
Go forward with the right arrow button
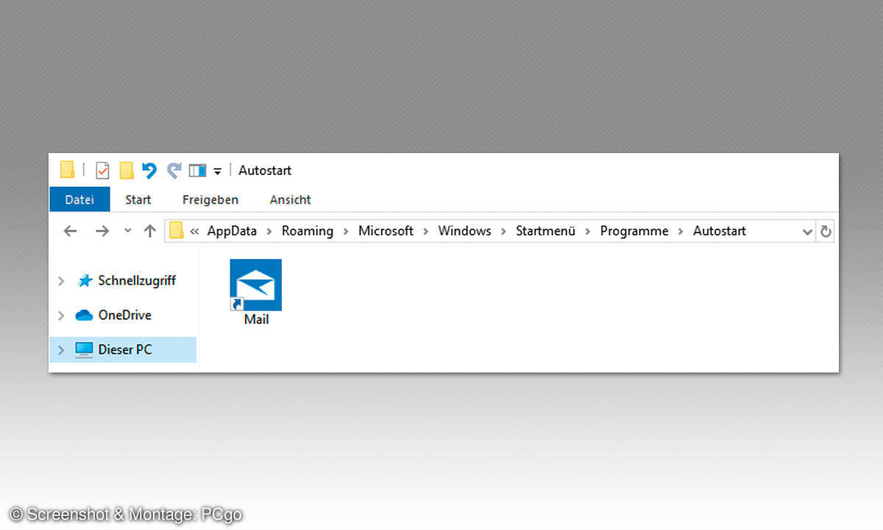[102, 231]
